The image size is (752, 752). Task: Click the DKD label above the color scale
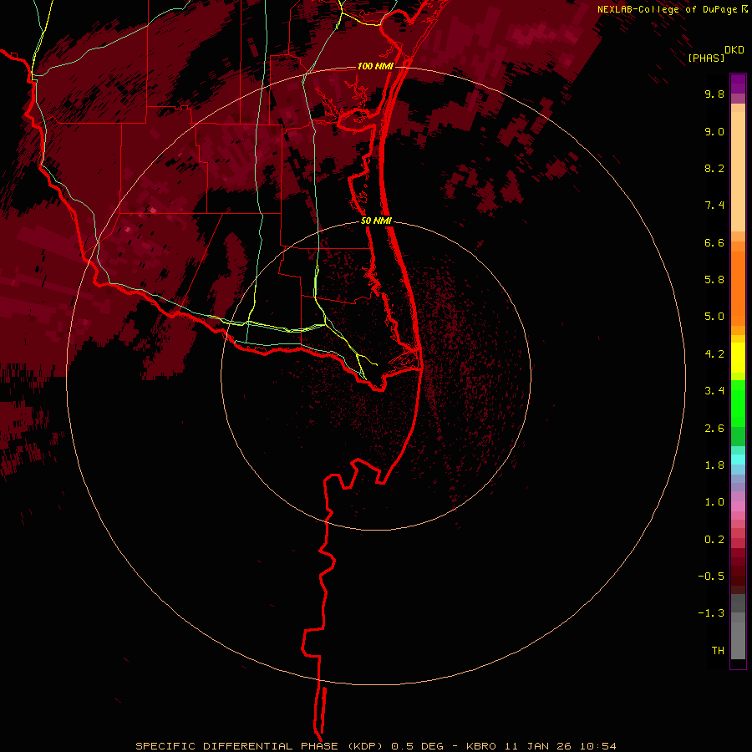(x=734, y=50)
